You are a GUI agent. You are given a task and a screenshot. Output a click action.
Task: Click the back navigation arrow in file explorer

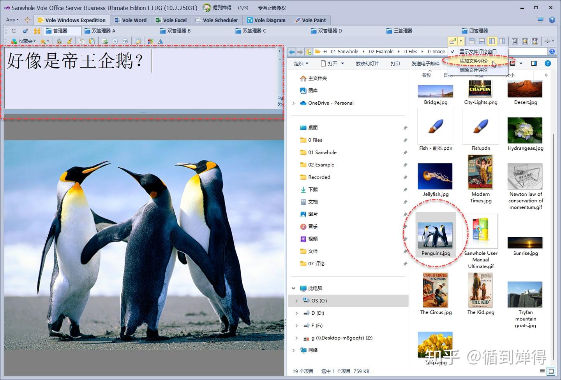pyautogui.click(x=291, y=51)
